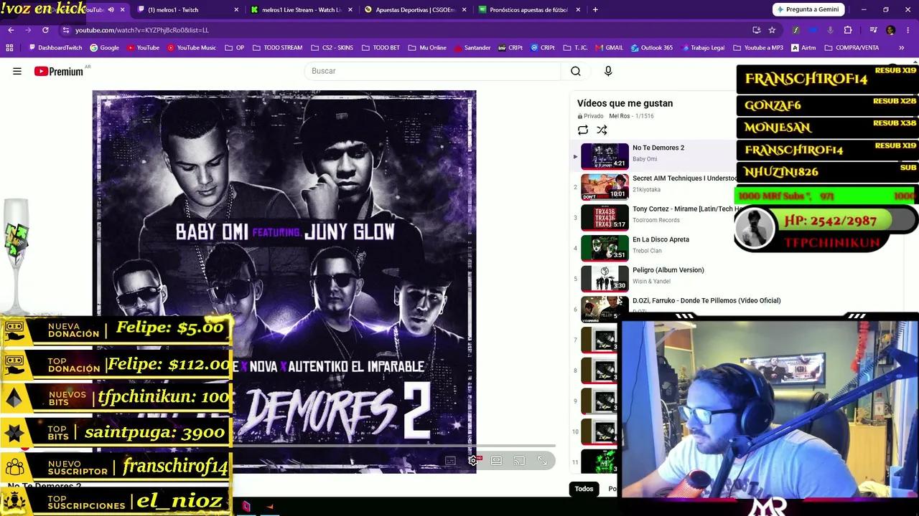This screenshot has height=516, width=919.
Task: Show more bookmarks with the chevron
Action: coord(902,48)
